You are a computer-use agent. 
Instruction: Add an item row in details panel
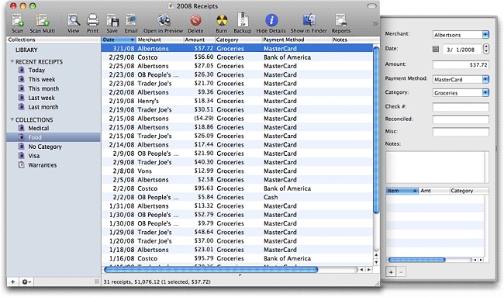pyautogui.click(x=391, y=272)
